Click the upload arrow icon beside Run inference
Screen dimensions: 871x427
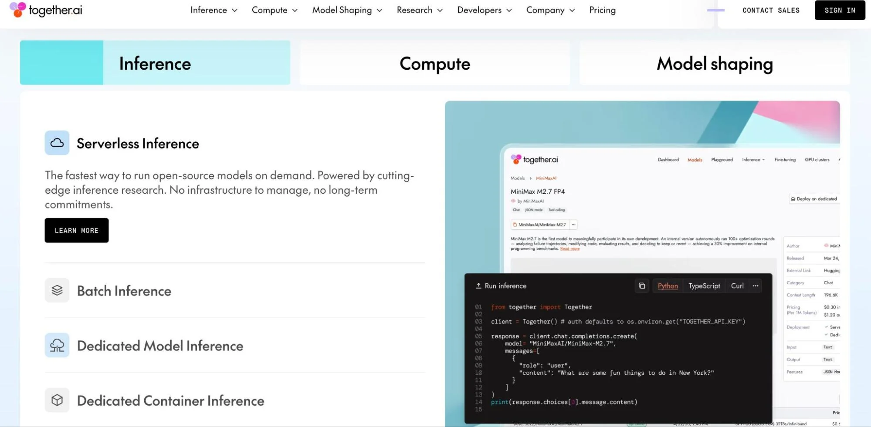[x=478, y=286]
